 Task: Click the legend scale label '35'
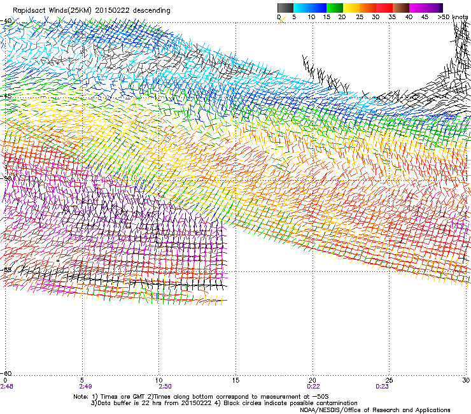coord(392,17)
